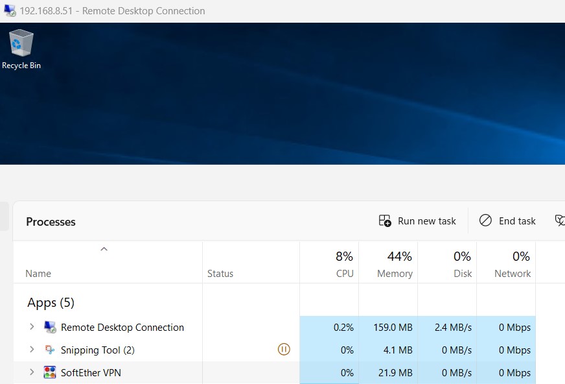Expand the SoftEther VPN process row

pyautogui.click(x=31, y=372)
